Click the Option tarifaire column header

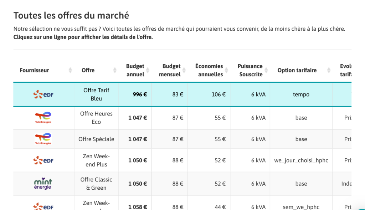click(297, 70)
